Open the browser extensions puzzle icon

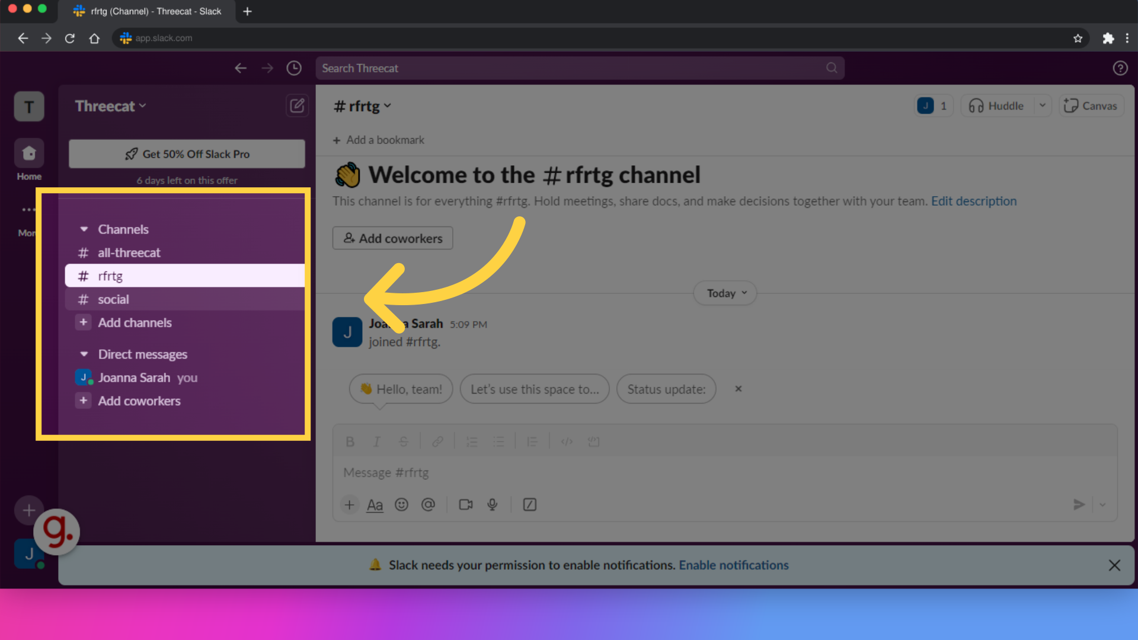(1108, 38)
